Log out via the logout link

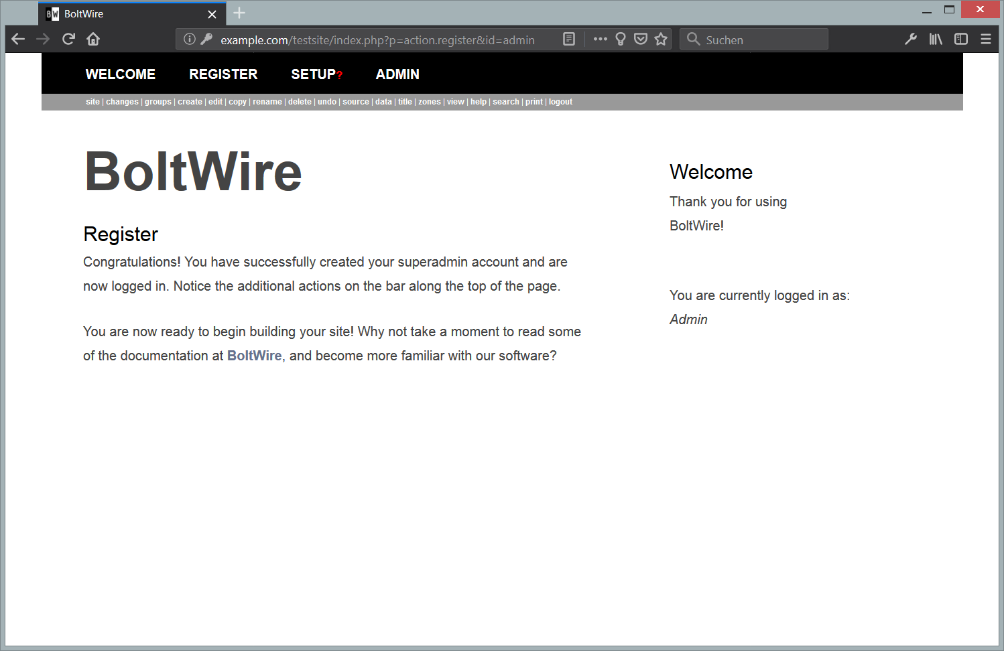(x=560, y=102)
